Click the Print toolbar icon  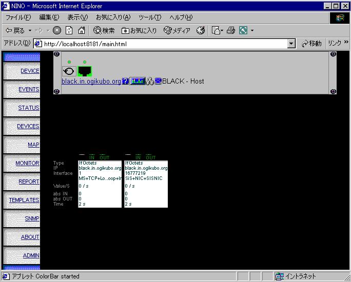coord(230,31)
